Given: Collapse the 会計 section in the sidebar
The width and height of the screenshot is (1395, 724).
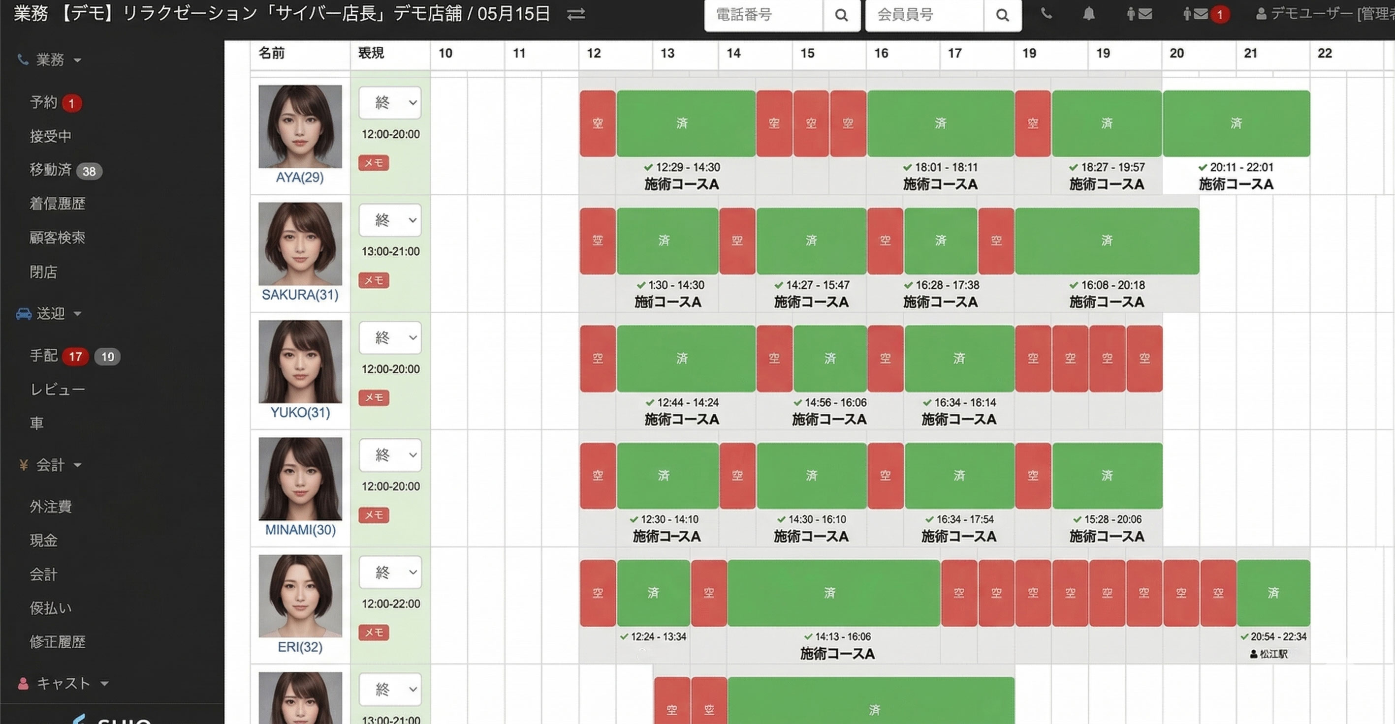Looking at the screenshot, I should point(77,465).
